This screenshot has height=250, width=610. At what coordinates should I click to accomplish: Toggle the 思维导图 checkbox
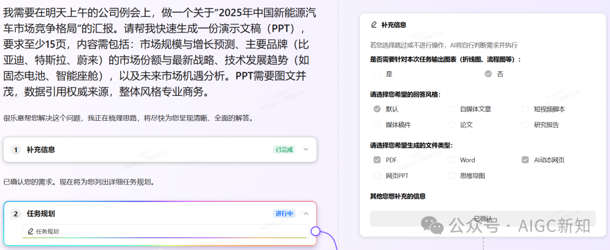tap(451, 176)
